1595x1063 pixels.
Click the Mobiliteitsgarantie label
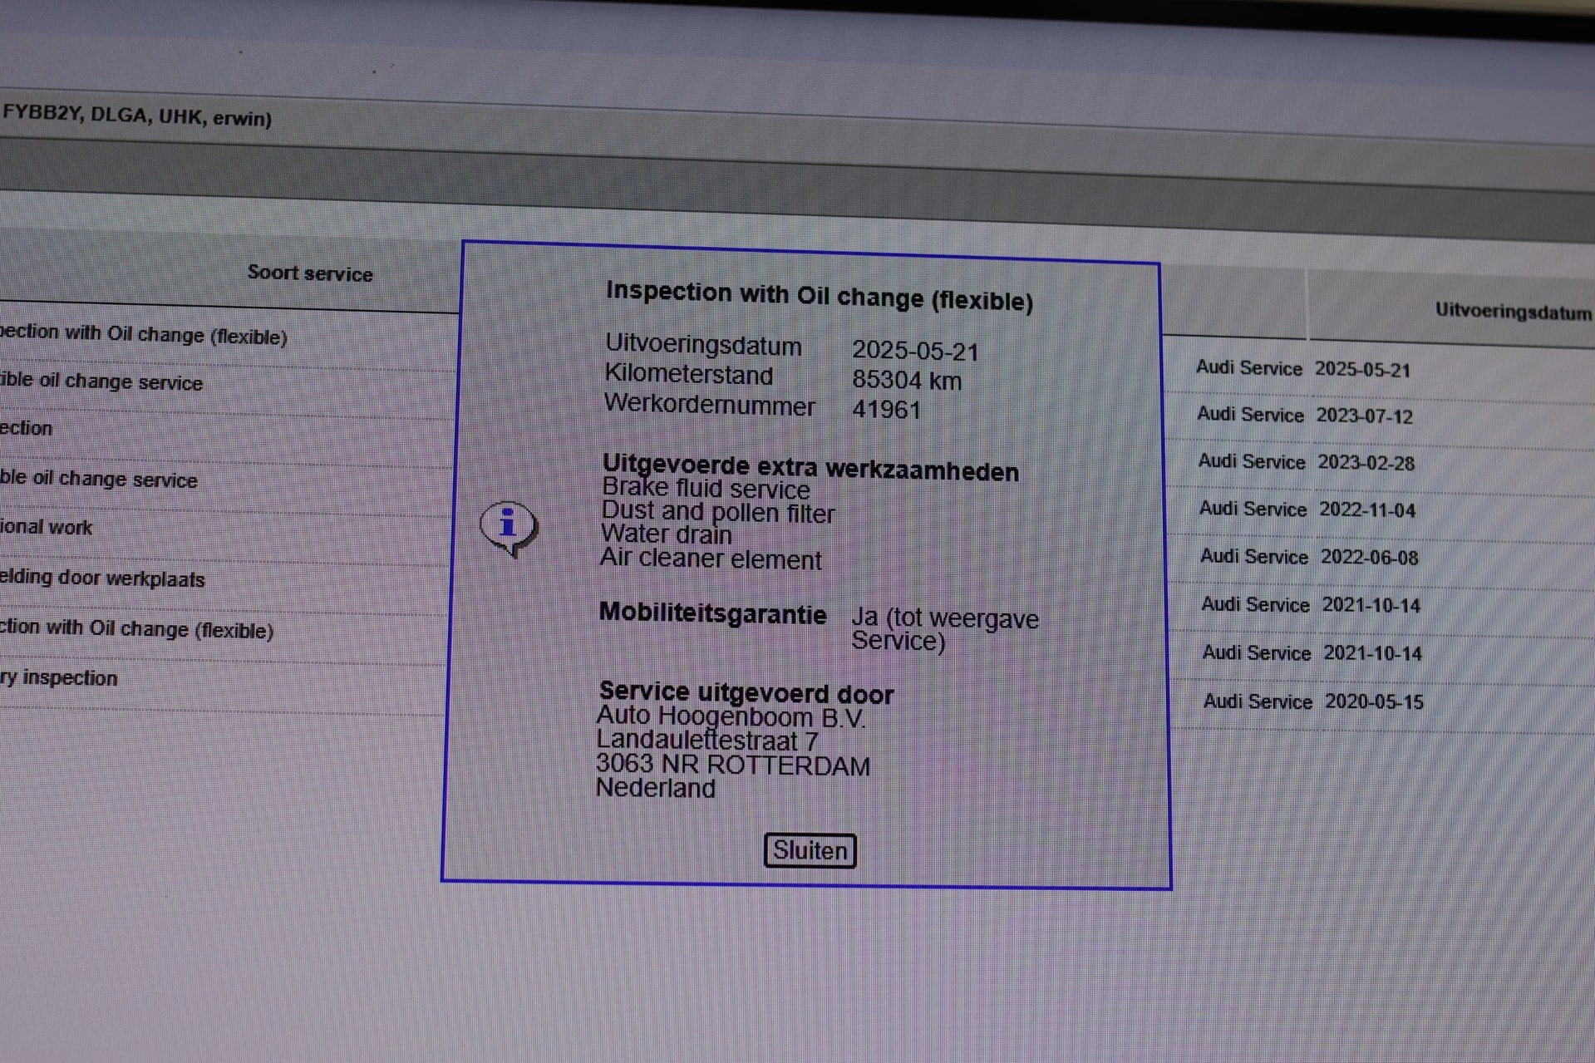[712, 613]
